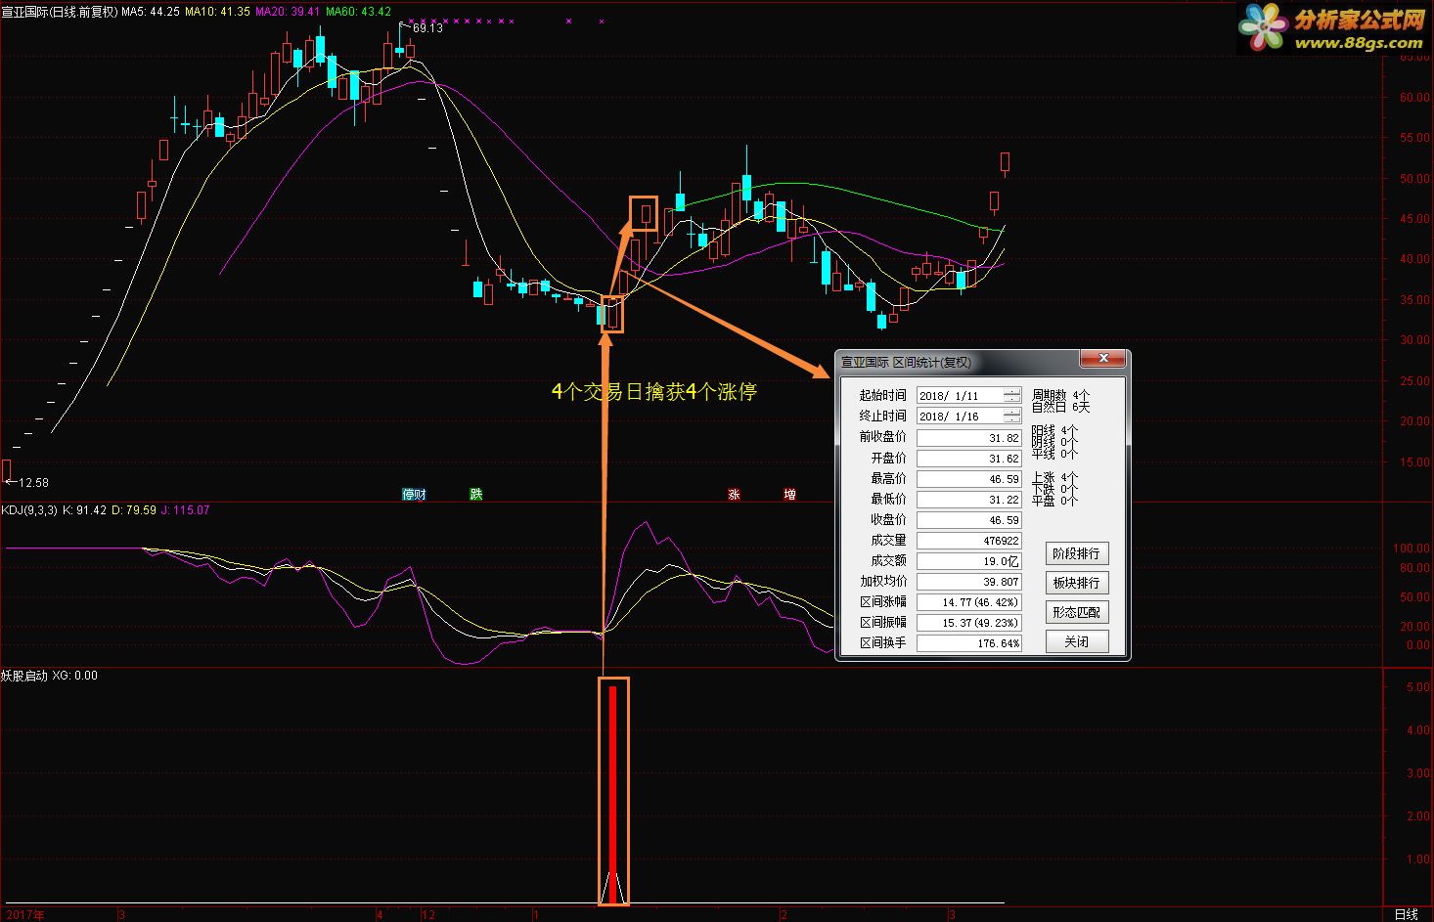The height and width of the screenshot is (922, 1434).
Task: Click the 69.13 high price label
Action: (427, 28)
